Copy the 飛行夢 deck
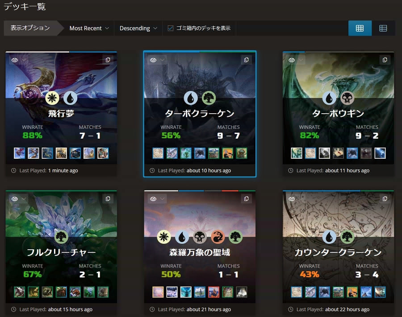The width and height of the screenshot is (402, 317). pyautogui.click(x=108, y=60)
